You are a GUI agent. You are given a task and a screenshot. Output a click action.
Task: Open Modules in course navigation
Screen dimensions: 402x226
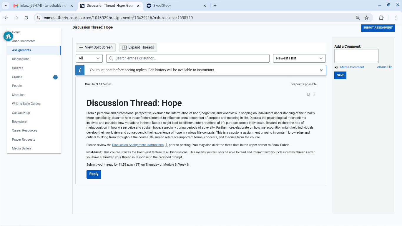[18, 95]
